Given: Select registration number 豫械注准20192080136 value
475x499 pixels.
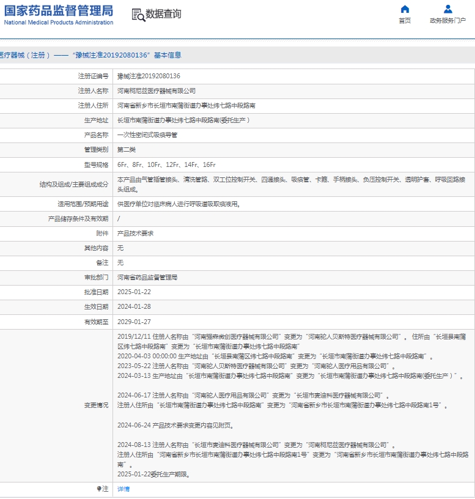Looking at the screenshot, I should pos(149,76).
